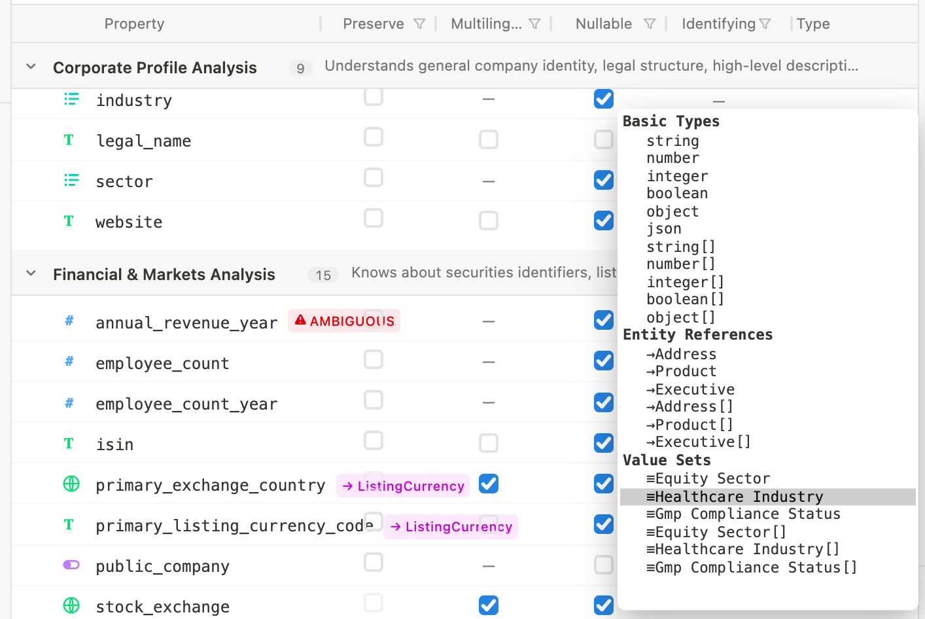Open the Preserve column filter
This screenshot has width=925, height=619.
point(420,24)
